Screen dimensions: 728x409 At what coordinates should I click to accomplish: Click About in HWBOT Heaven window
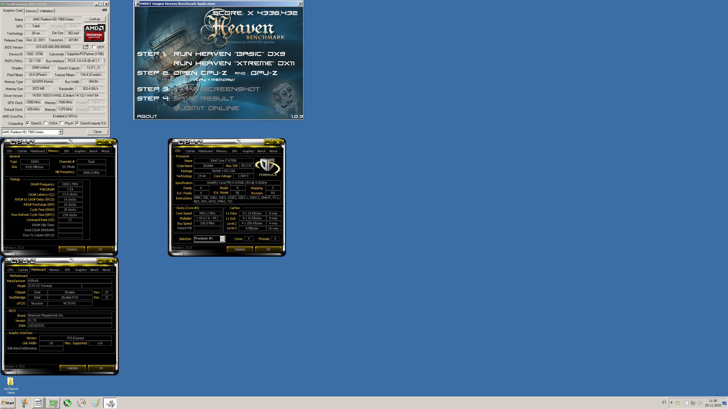147,116
